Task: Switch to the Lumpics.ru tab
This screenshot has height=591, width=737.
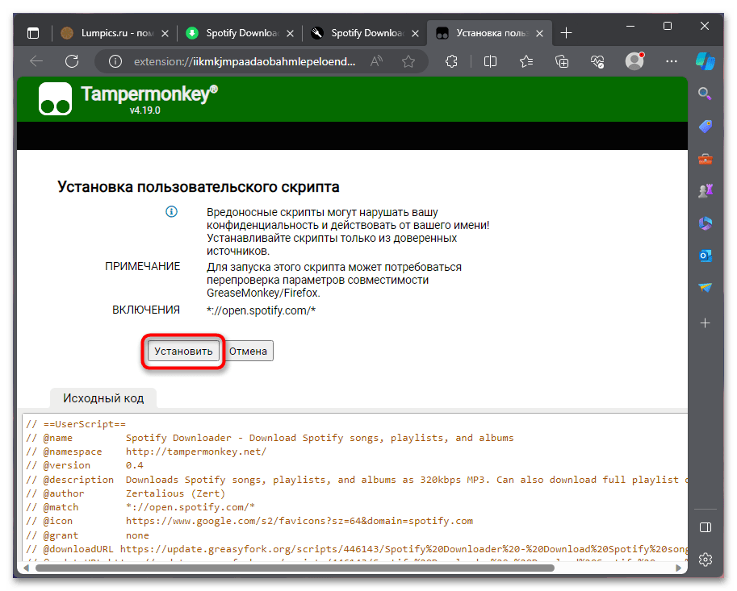Action: click(114, 33)
